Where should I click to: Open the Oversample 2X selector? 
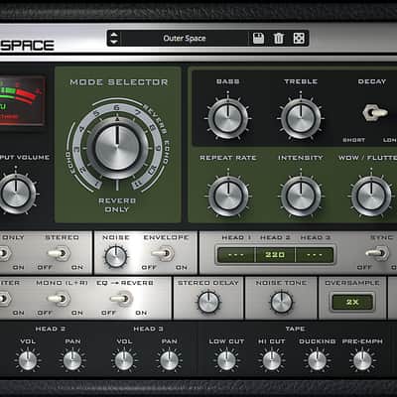352,302
